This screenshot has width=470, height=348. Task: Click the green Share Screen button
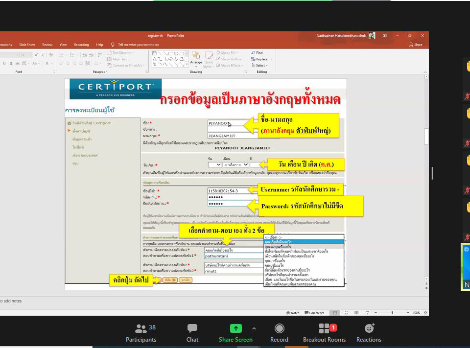click(x=235, y=333)
